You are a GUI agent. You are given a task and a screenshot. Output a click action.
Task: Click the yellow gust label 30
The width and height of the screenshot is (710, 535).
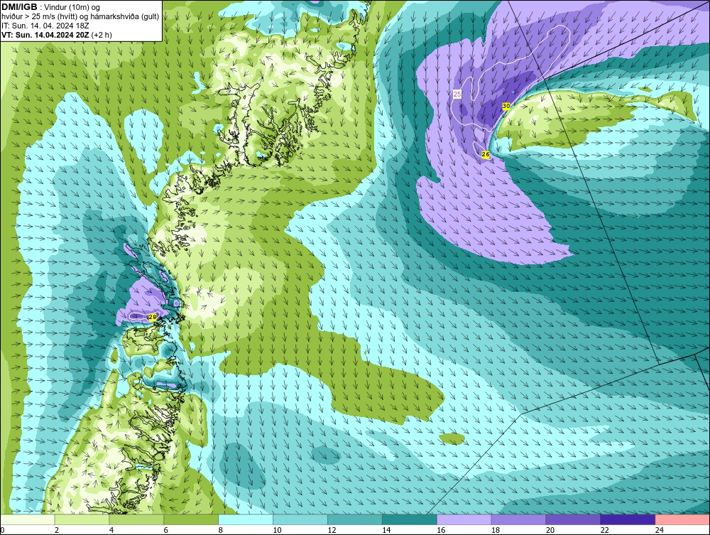pyautogui.click(x=506, y=106)
